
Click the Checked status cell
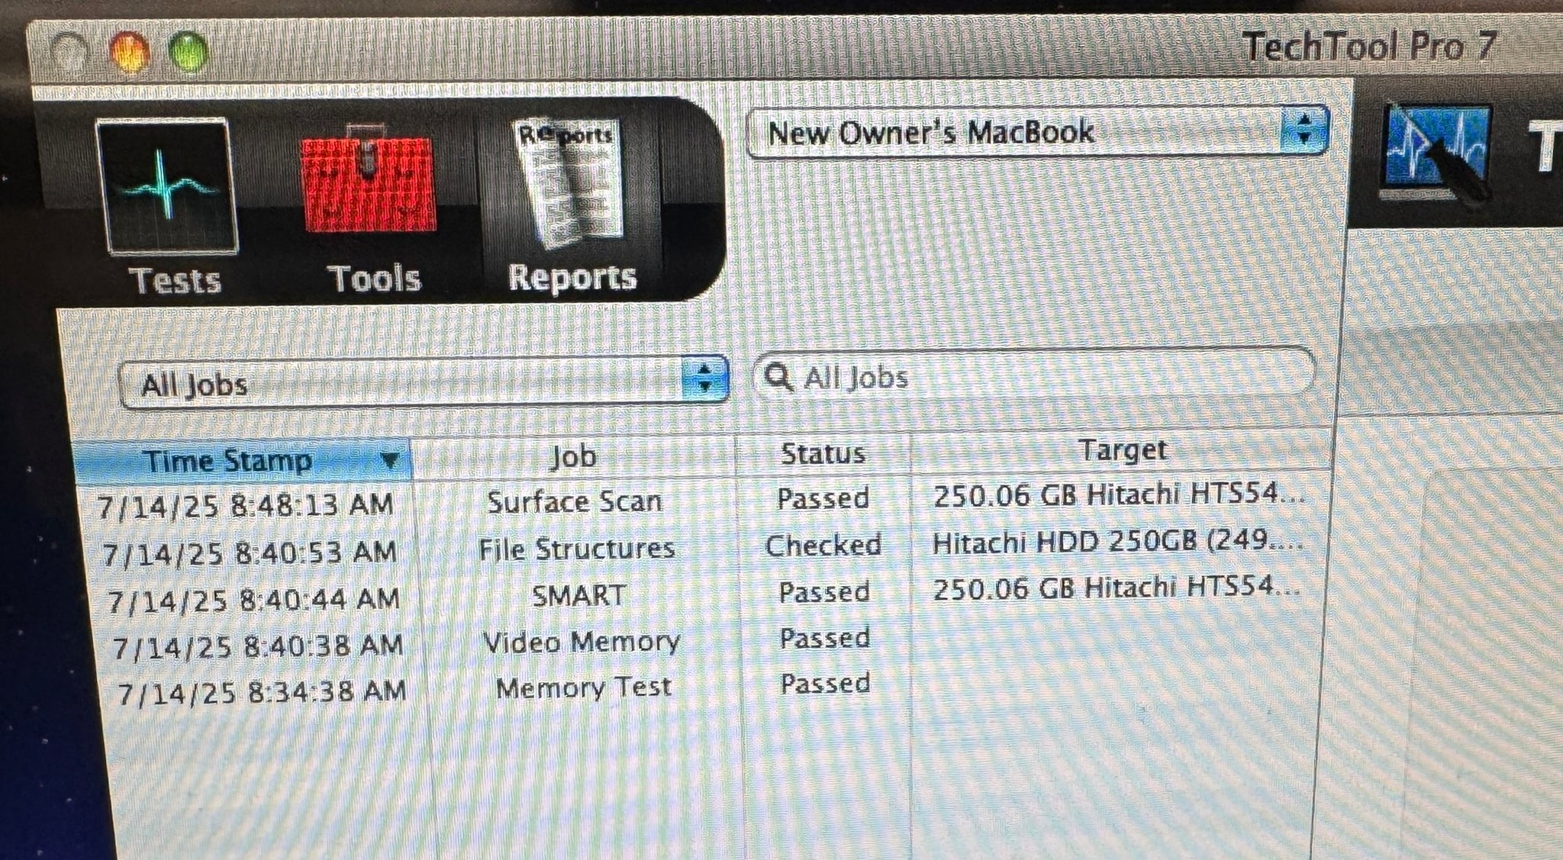(823, 545)
